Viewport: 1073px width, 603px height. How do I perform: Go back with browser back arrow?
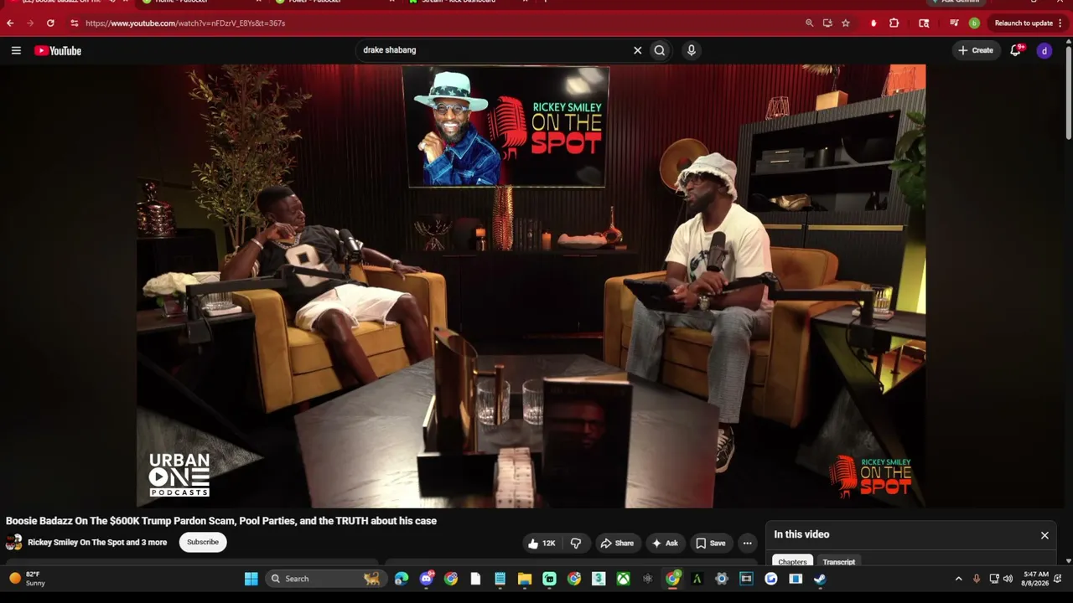pos(10,23)
